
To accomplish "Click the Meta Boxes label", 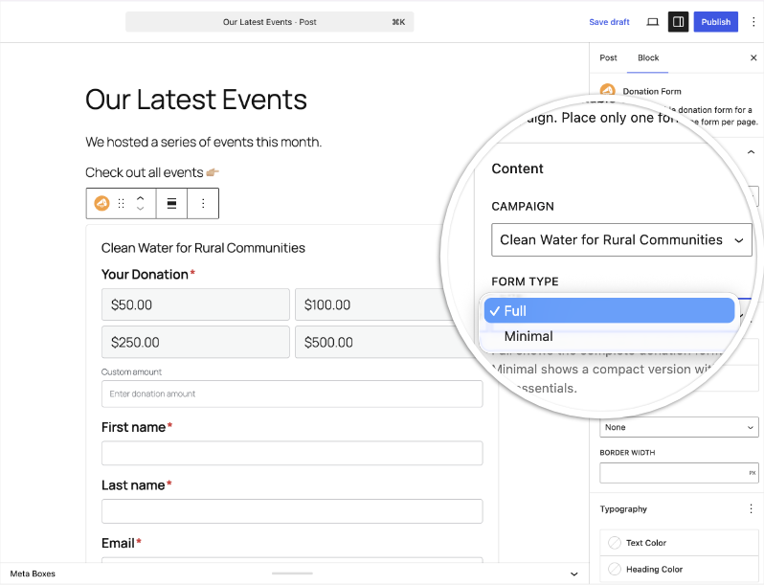I will [33, 574].
